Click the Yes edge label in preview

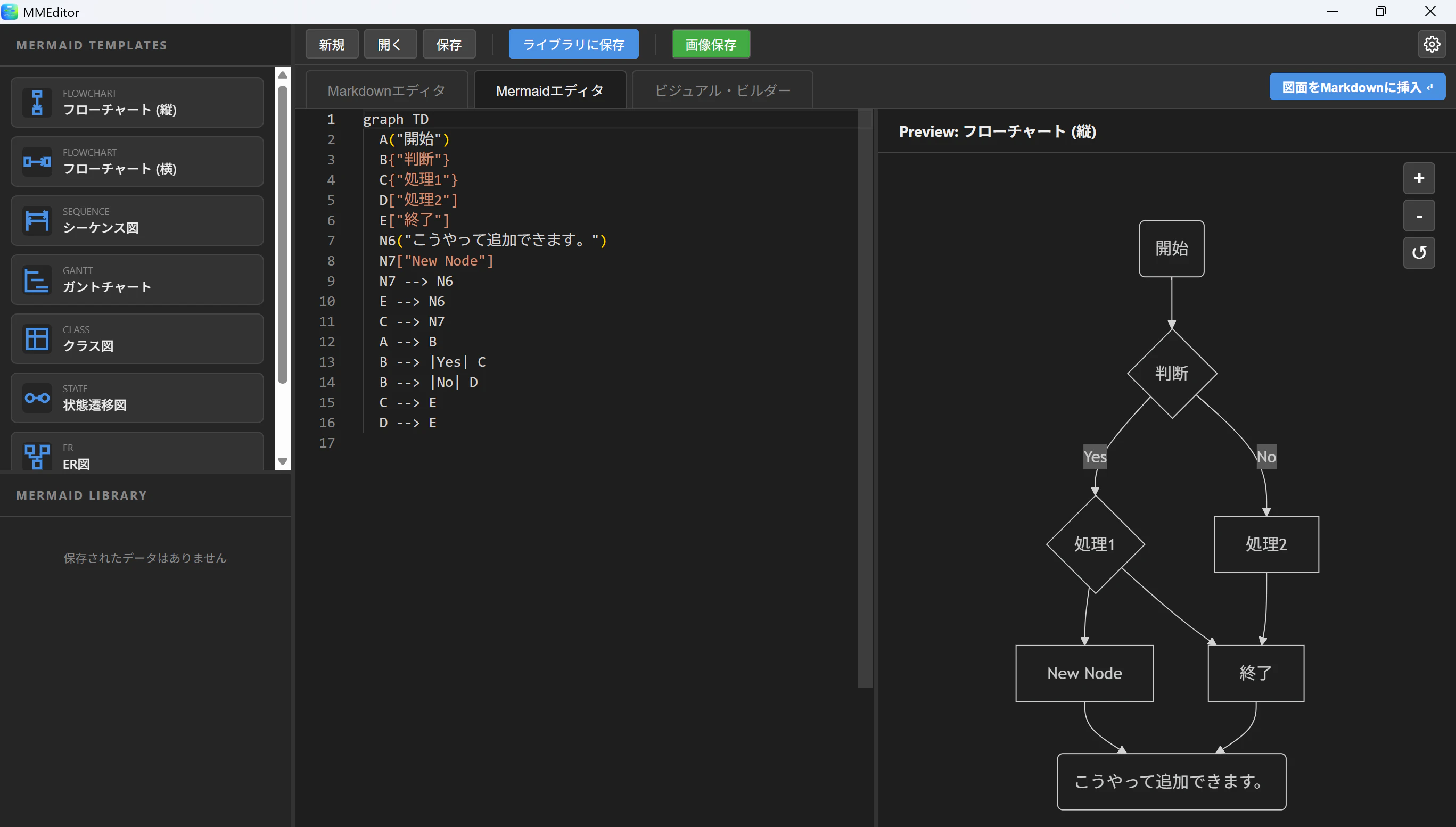1095,457
